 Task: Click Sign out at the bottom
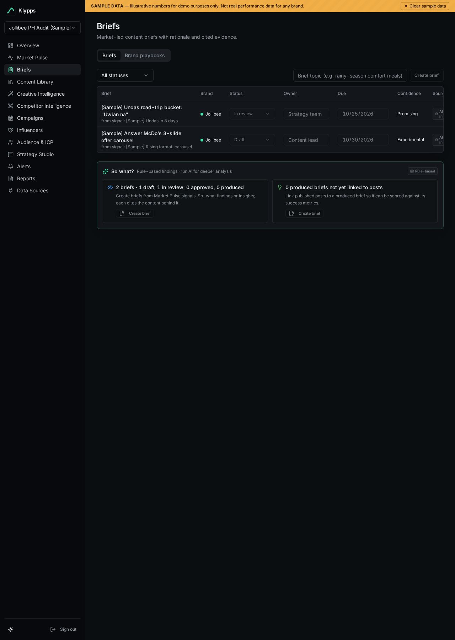(x=63, y=629)
